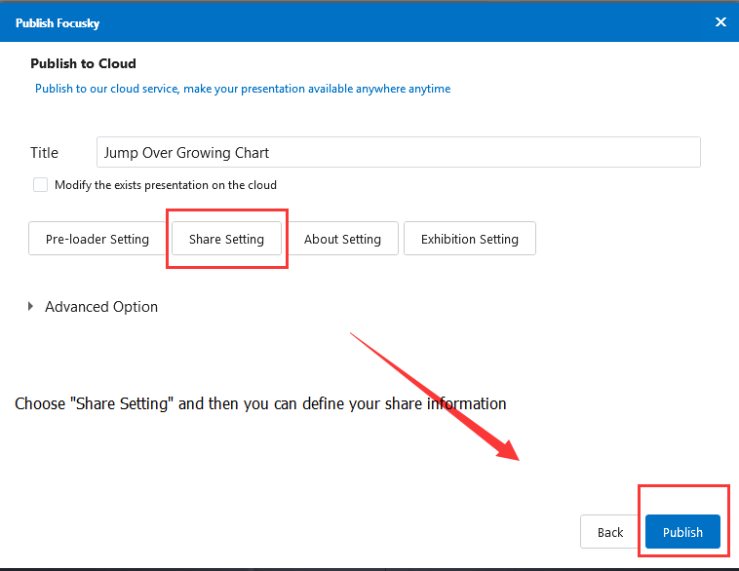Viewport: 739px width, 571px height.
Task: Click the Publish to Cloud heading
Action: (84, 63)
